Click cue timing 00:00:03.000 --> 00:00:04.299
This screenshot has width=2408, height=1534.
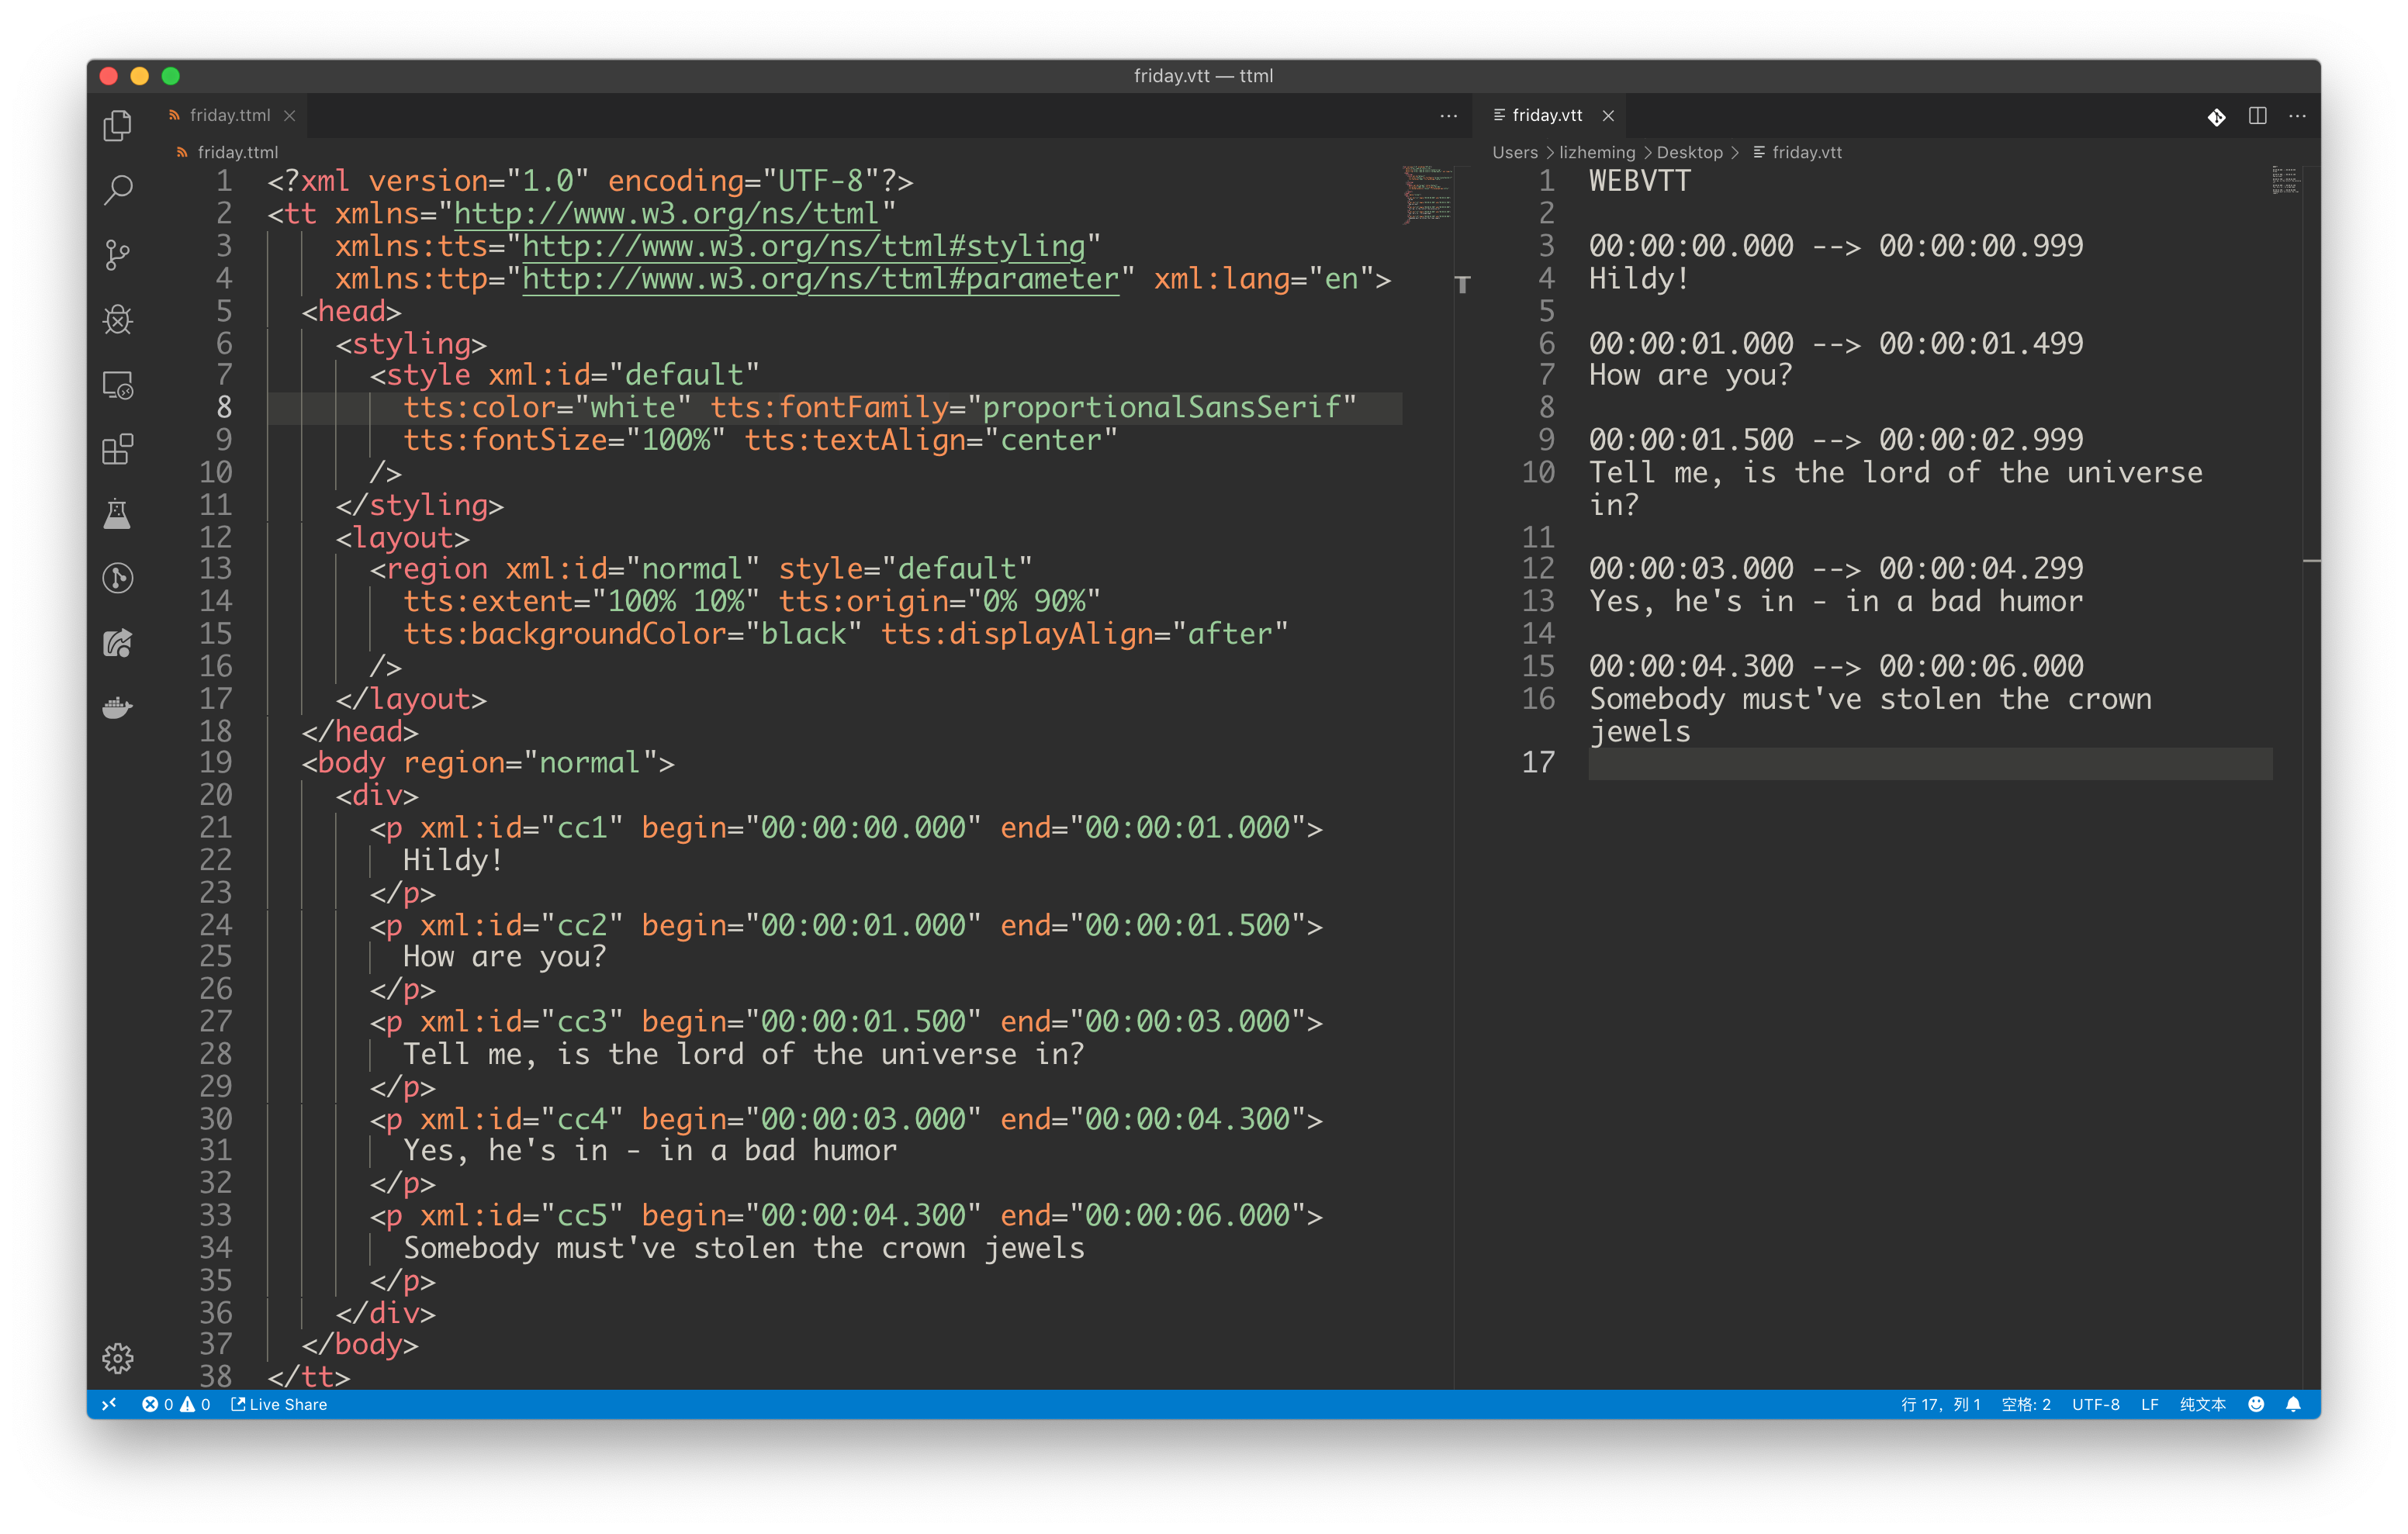pyautogui.click(x=1836, y=569)
